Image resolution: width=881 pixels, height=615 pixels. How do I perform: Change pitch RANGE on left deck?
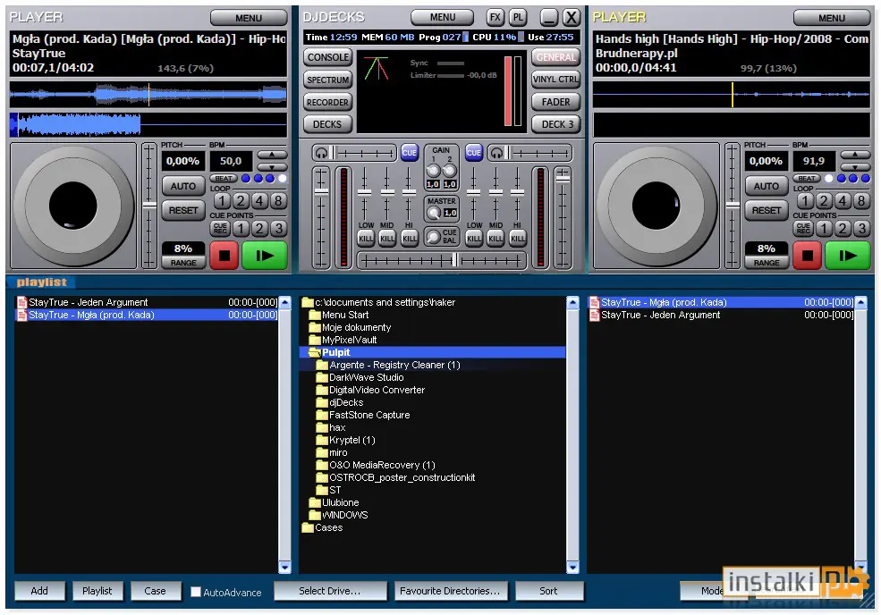point(183,262)
